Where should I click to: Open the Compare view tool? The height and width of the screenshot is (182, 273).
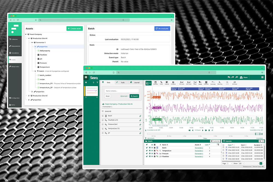click(x=173, y=83)
